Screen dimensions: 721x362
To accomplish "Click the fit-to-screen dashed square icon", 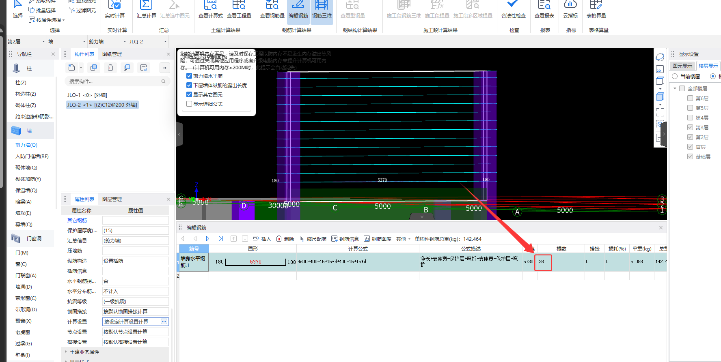I will pyautogui.click(x=660, y=112).
